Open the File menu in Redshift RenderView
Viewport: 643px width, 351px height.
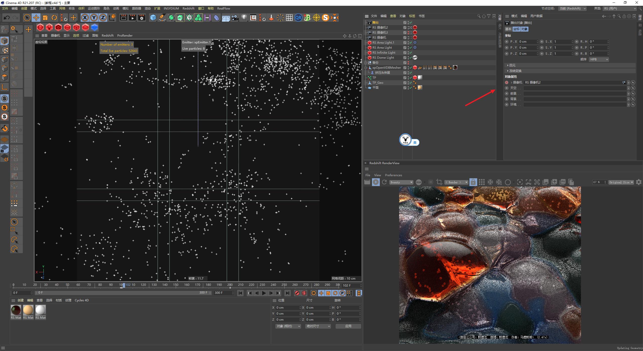[368, 175]
